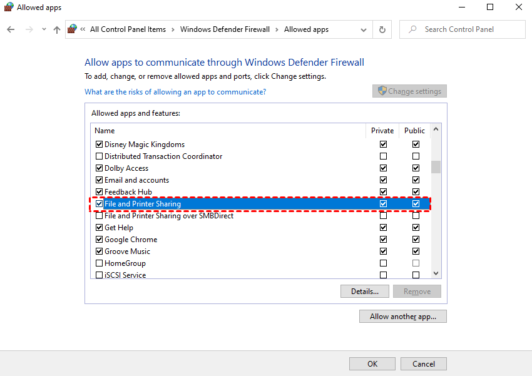Click the Search Control Panel field
Image resolution: width=532 pixels, height=376 pixels.
pos(463,29)
